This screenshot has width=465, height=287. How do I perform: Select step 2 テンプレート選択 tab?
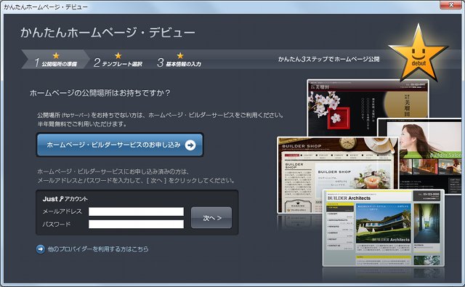pos(118,60)
